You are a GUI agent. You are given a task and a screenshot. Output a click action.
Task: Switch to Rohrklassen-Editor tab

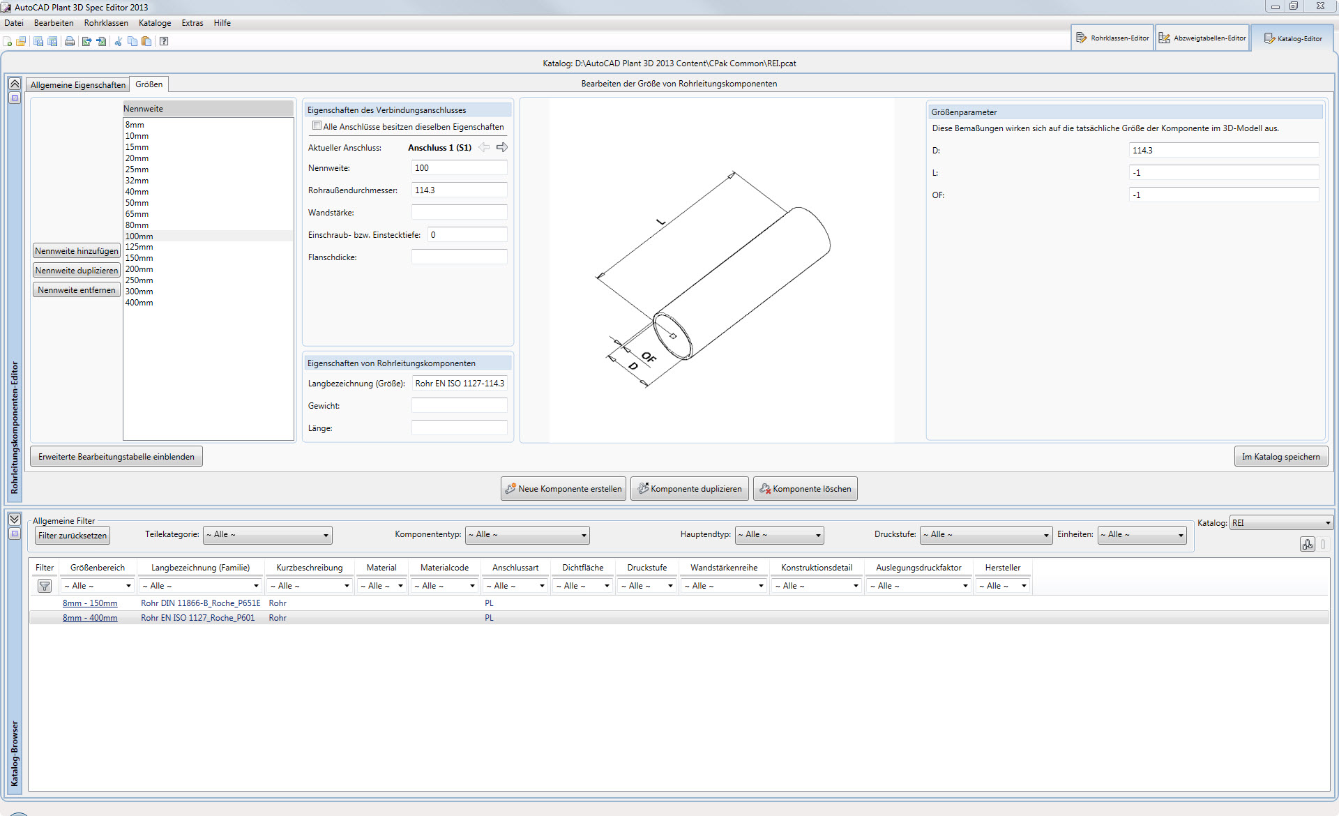click(1112, 38)
